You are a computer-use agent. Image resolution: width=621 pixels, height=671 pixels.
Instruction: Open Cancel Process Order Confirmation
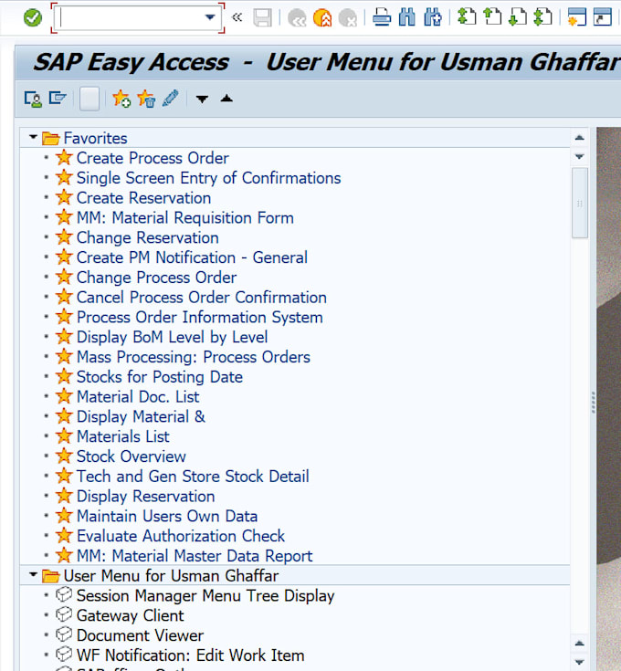201,298
